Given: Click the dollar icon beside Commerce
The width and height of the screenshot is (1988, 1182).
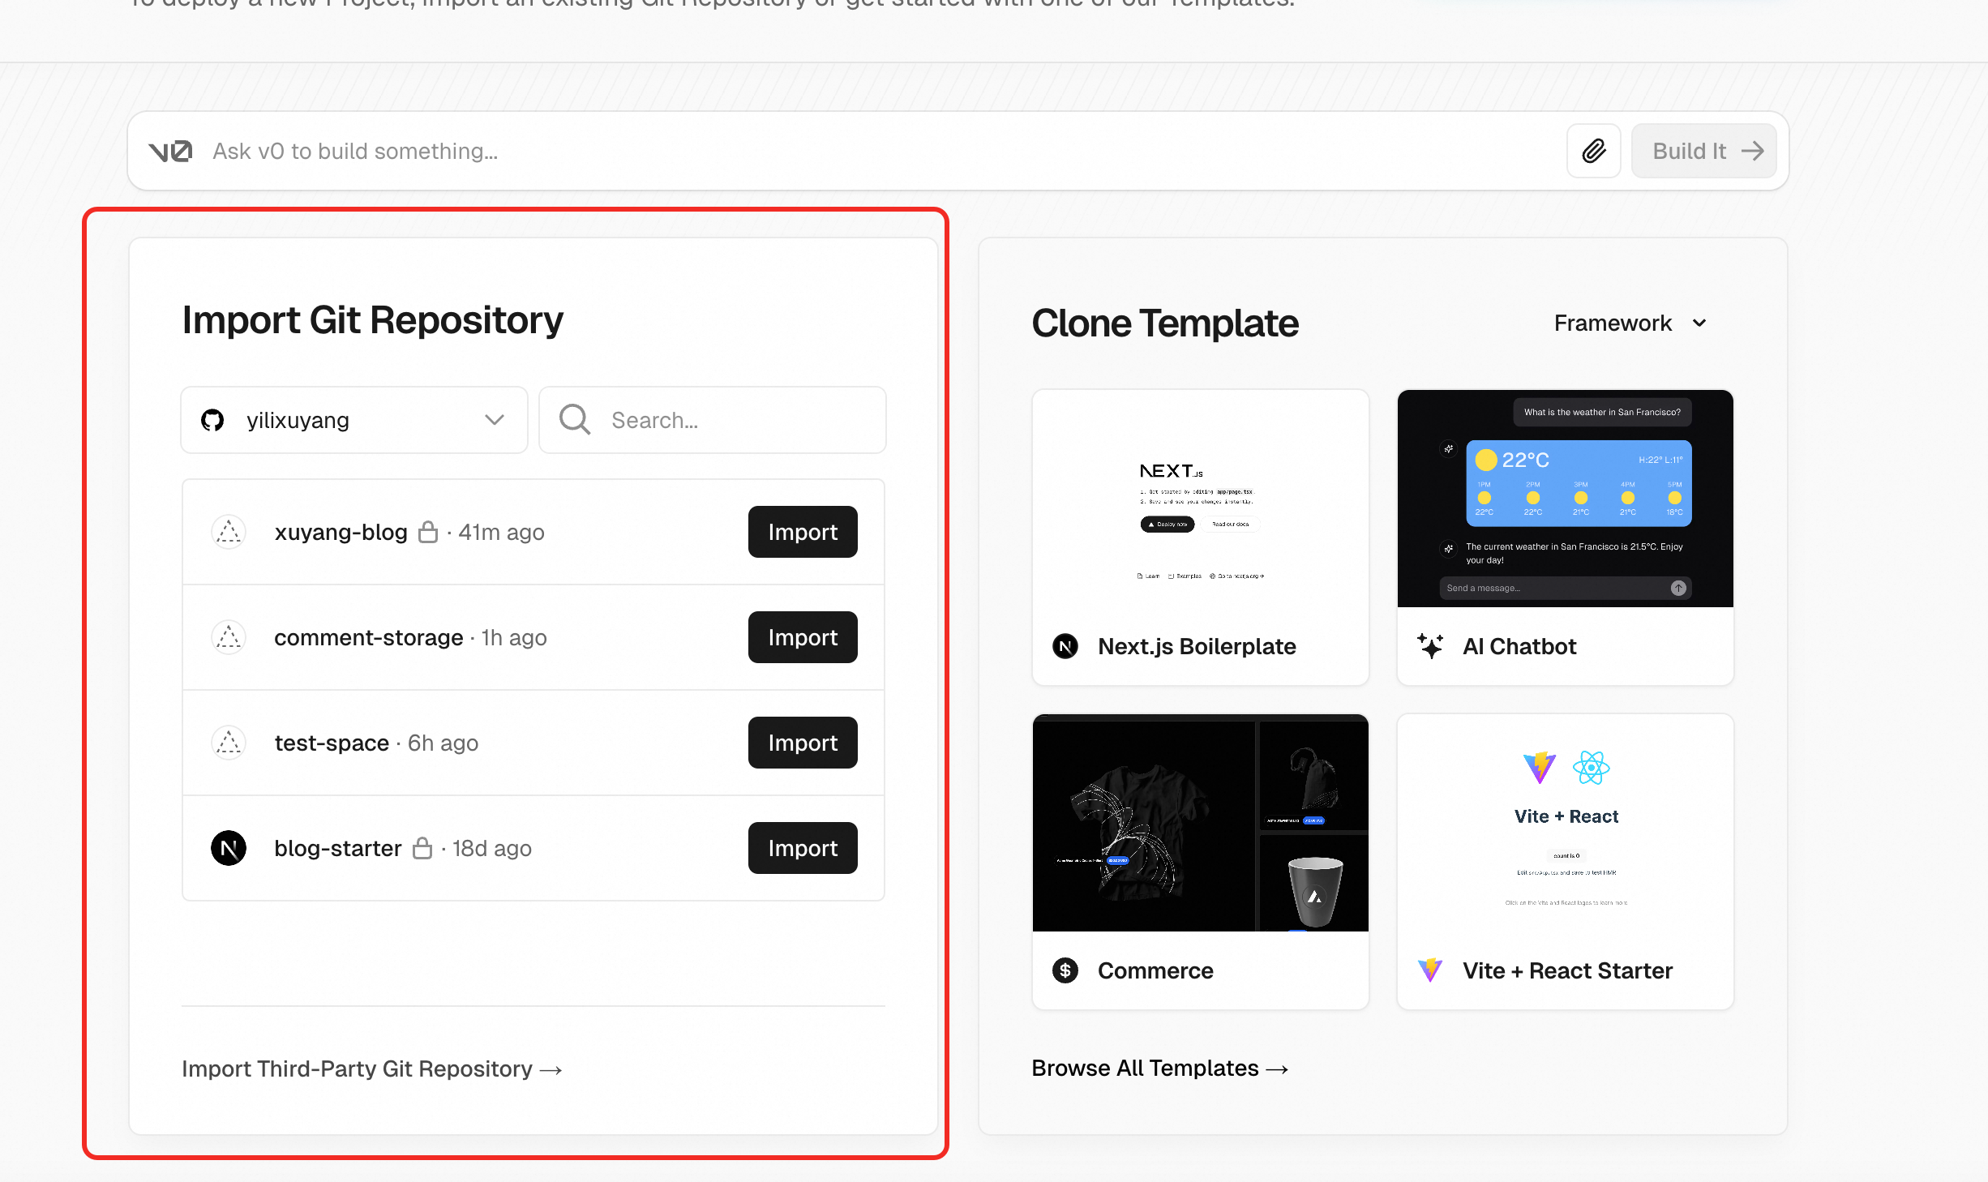Looking at the screenshot, I should (x=1065, y=970).
